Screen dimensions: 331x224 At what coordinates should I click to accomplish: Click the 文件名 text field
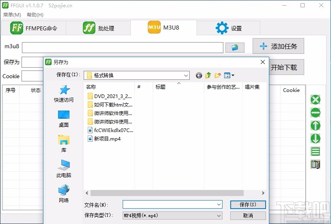click(x=169, y=205)
